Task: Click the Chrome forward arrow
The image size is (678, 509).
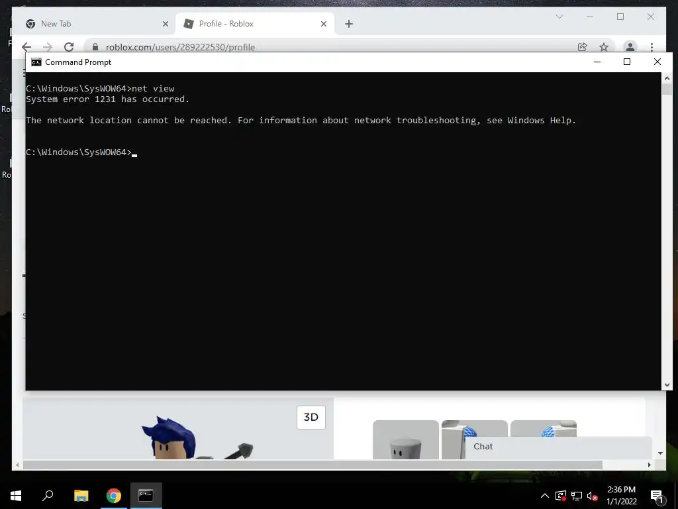Action: tap(48, 47)
